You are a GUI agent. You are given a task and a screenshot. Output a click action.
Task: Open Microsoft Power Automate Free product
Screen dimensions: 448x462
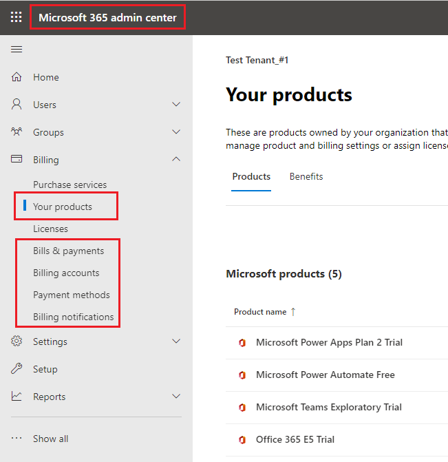point(326,375)
